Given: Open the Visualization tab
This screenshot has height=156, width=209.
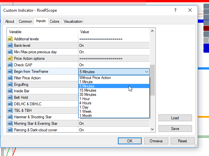Looking at the screenshot, I should [73, 21].
